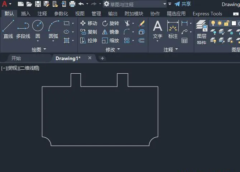
Task: Open Quick Access Toolbar customize dropdown
Action: [x=169, y=4]
